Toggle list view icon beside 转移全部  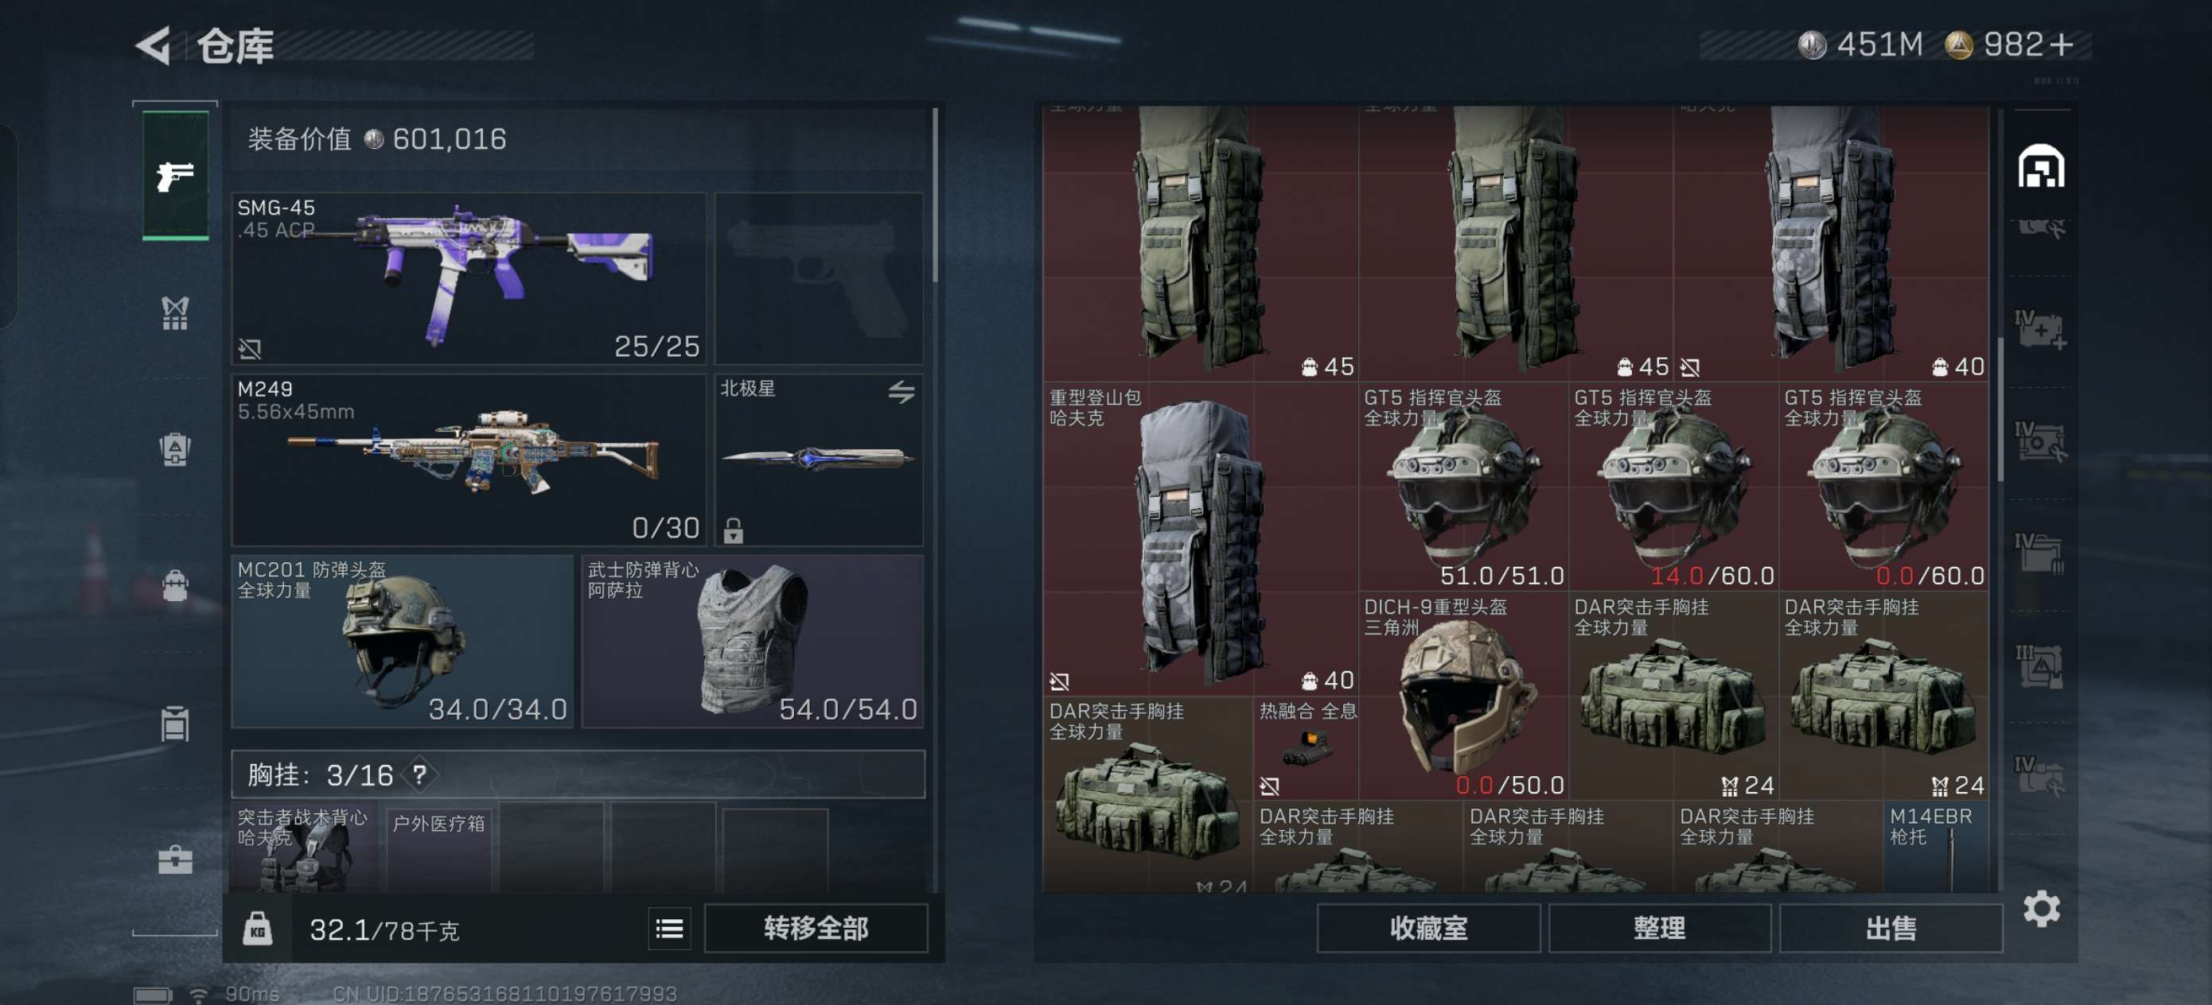pyautogui.click(x=669, y=929)
